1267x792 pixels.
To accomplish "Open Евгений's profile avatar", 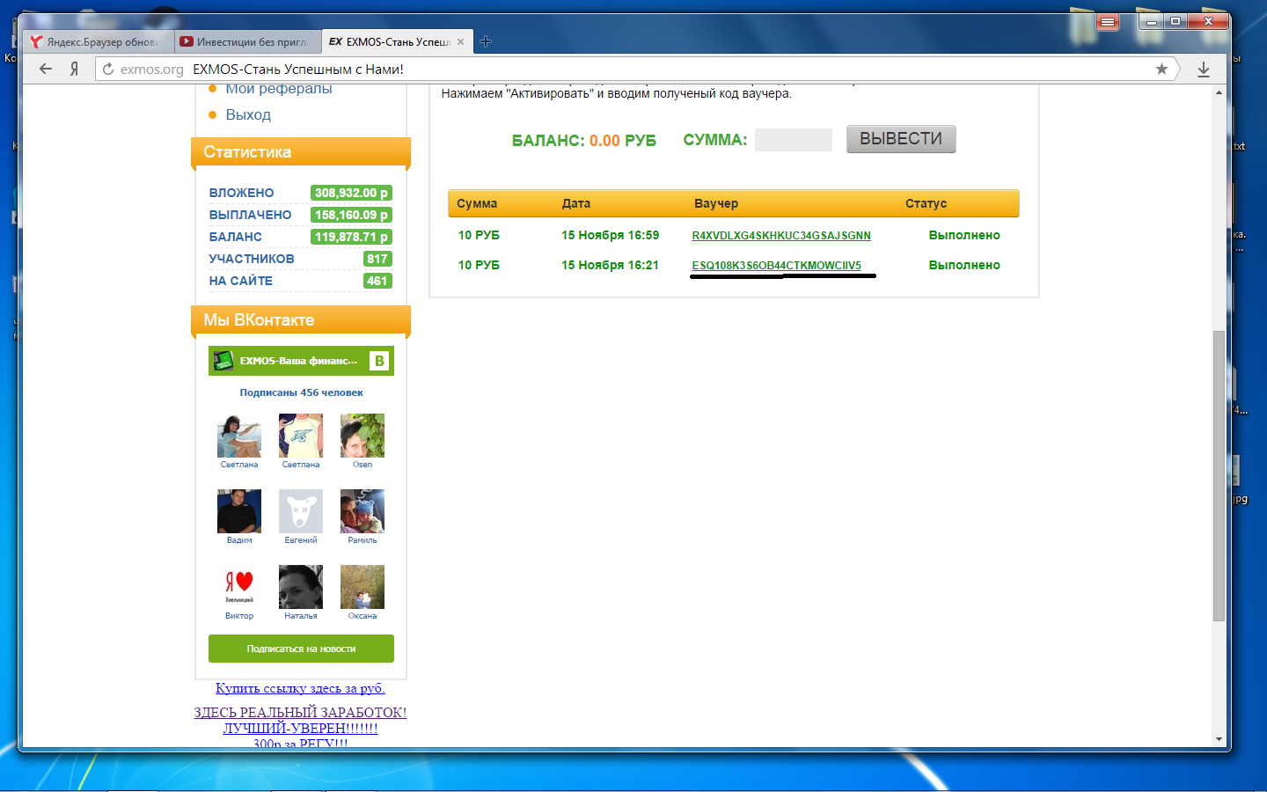I will [x=301, y=511].
